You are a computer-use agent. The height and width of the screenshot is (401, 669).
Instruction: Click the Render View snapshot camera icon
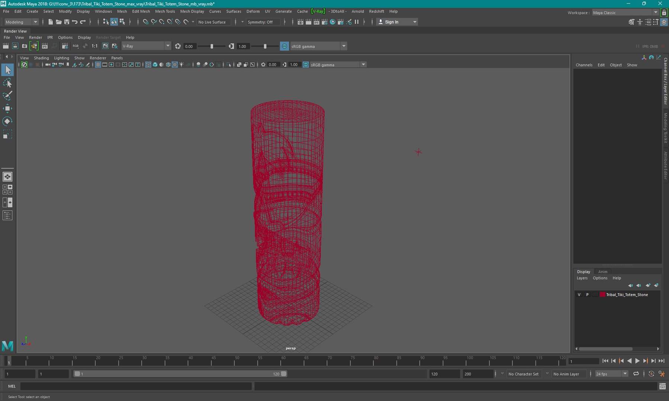coord(25,46)
